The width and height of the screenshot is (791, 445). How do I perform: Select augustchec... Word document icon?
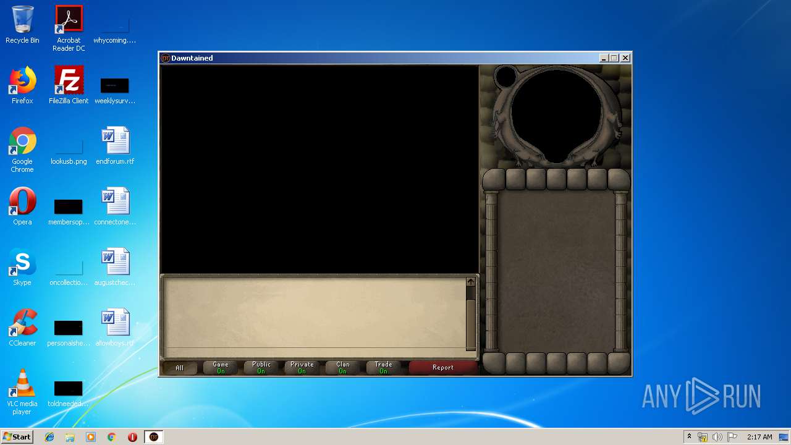pos(115,266)
